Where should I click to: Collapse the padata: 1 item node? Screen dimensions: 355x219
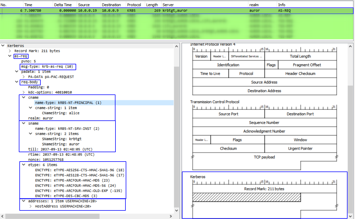pyautogui.click(x=17, y=72)
